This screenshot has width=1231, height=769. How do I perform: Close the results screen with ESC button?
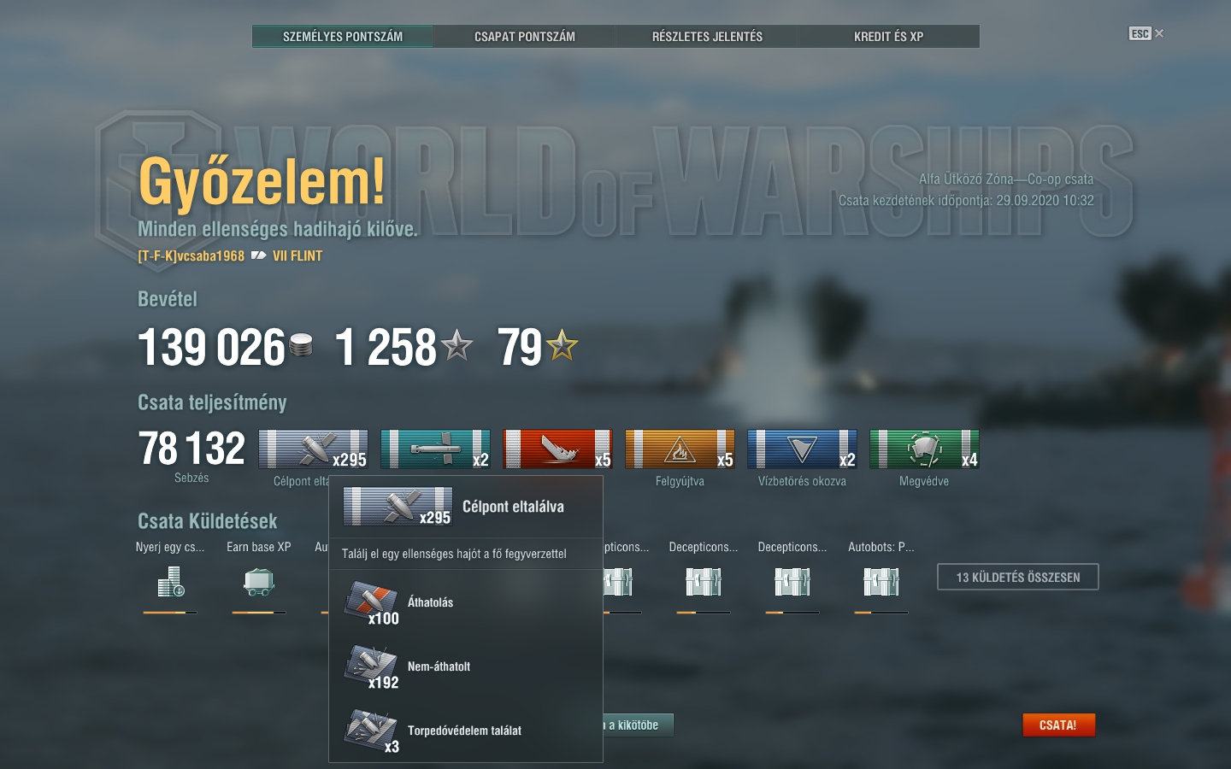1146,33
